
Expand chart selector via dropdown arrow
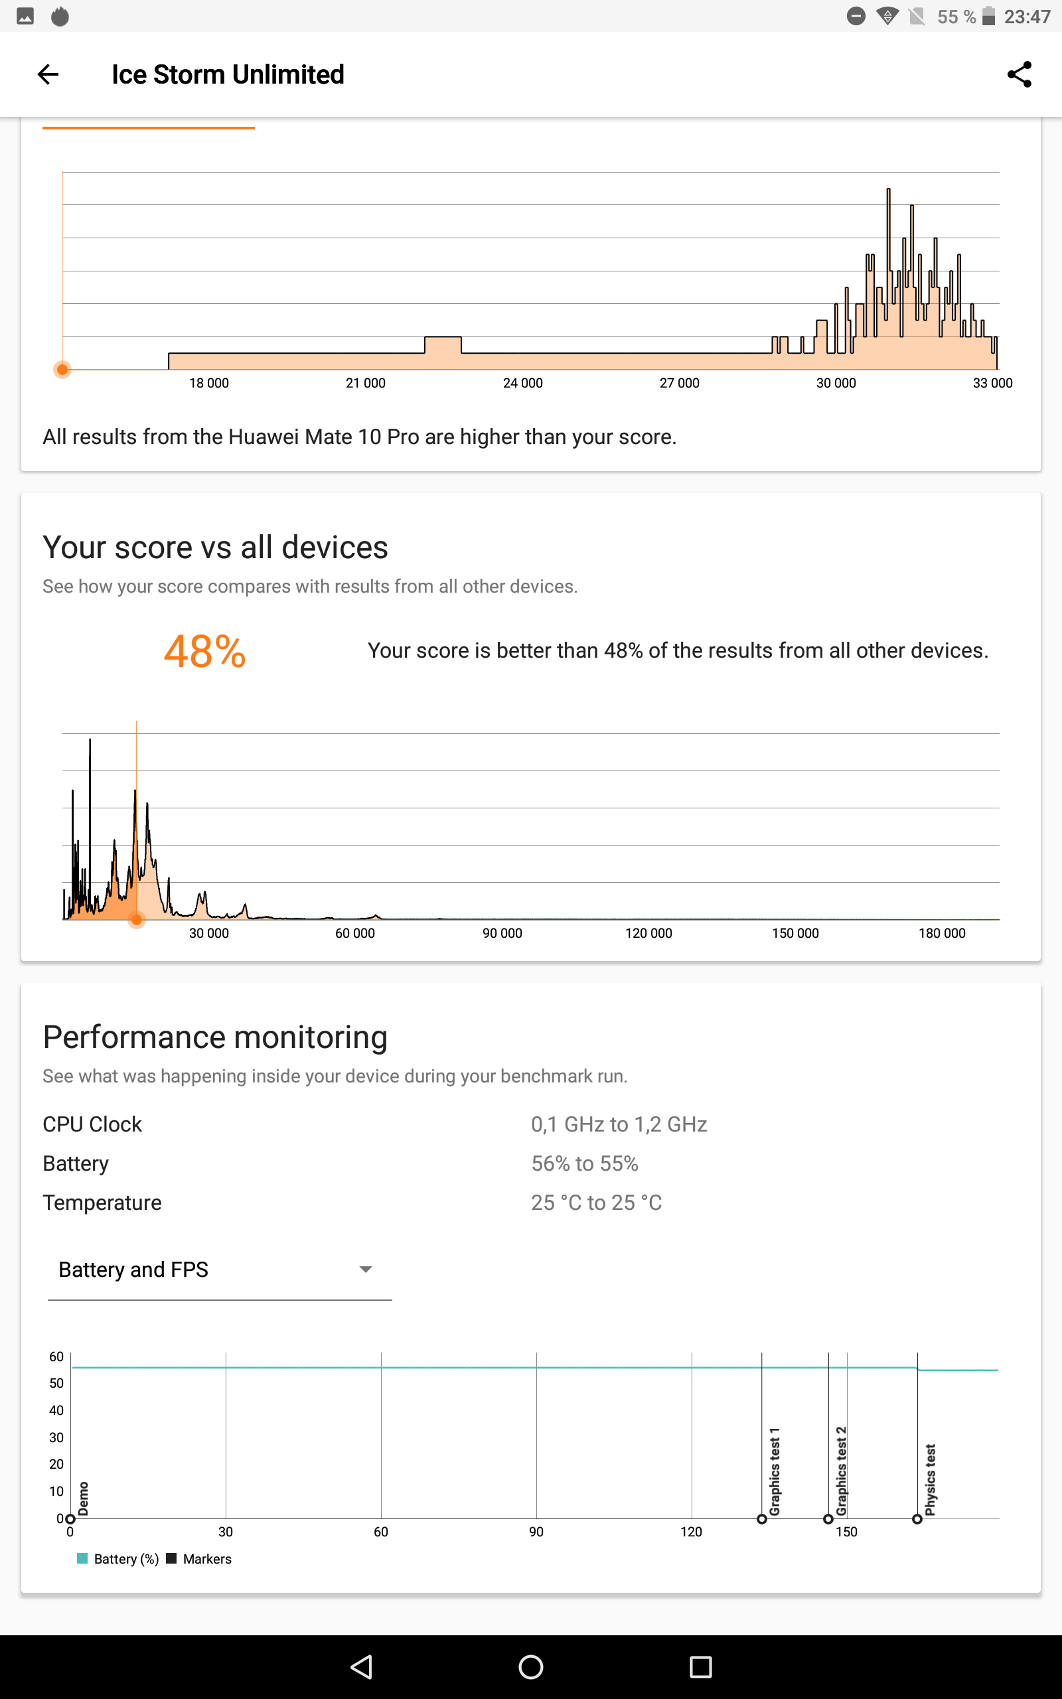click(365, 1270)
